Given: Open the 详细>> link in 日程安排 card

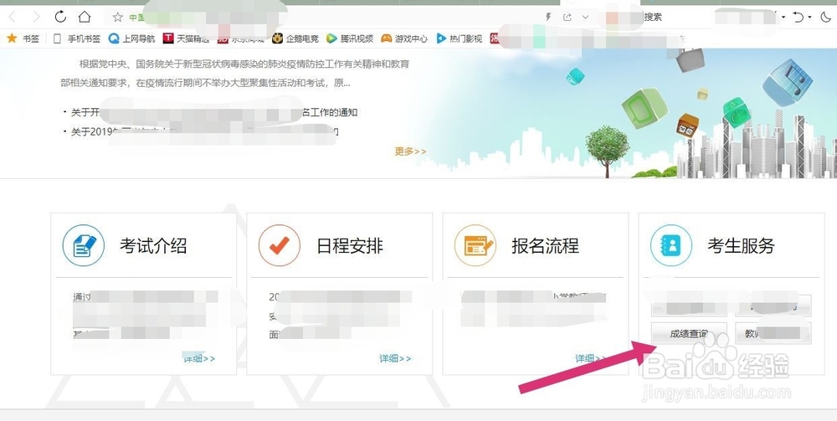Looking at the screenshot, I should [x=396, y=358].
